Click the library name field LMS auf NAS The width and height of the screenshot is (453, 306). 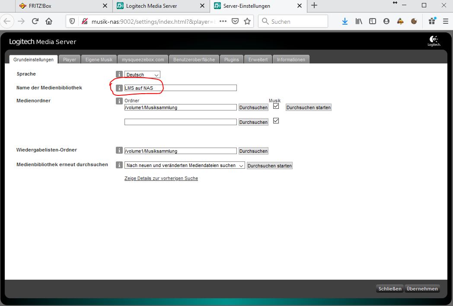(x=181, y=88)
